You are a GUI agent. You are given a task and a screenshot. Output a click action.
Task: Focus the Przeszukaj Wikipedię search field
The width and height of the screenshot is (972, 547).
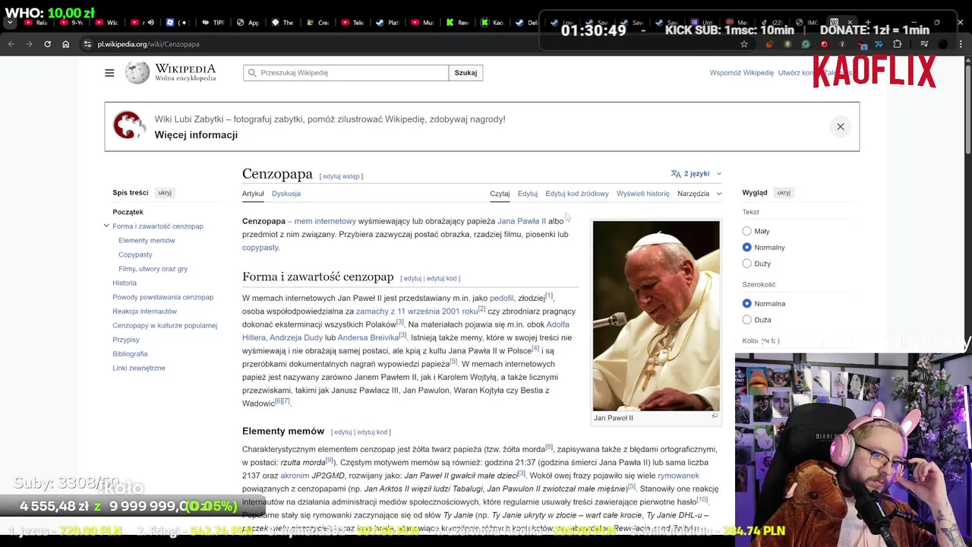coord(346,73)
